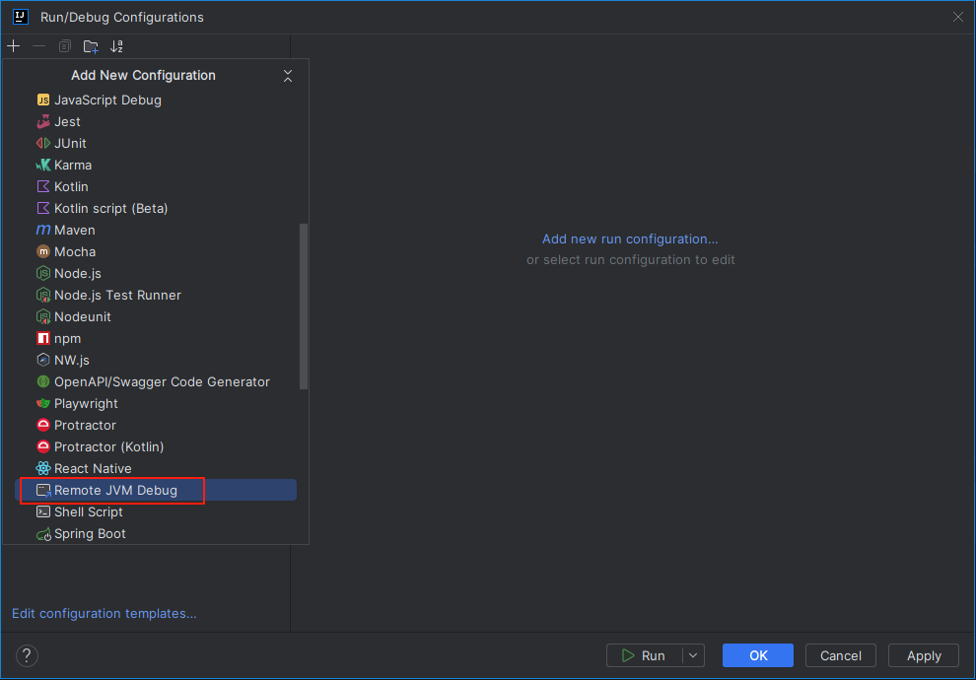976x680 pixels.
Task: Select the JavaScript Debug icon
Action: 43,101
